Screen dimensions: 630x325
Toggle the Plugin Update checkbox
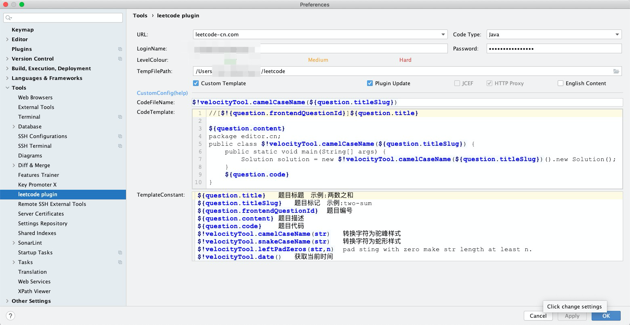click(x=370, y=83)
